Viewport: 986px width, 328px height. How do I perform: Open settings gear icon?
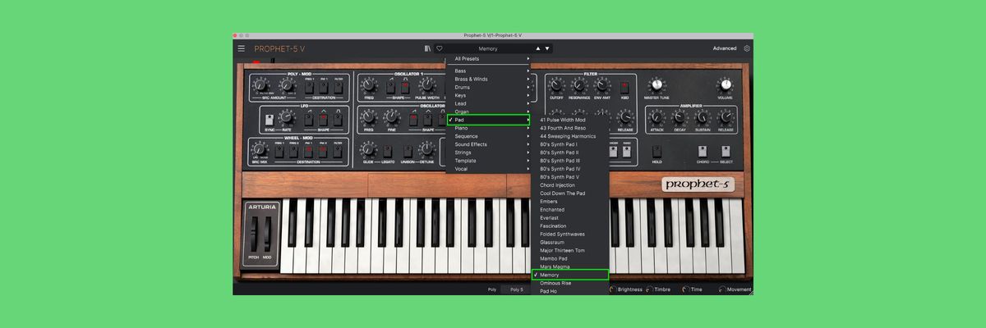tap(747, 48)
